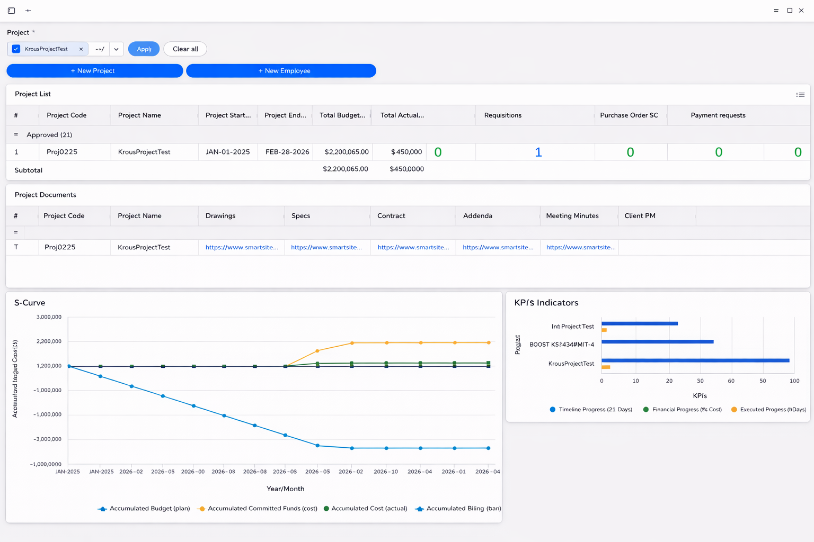Open the window hamburger menu
This screenshot has height=542, width=814.
click(776, 10)
